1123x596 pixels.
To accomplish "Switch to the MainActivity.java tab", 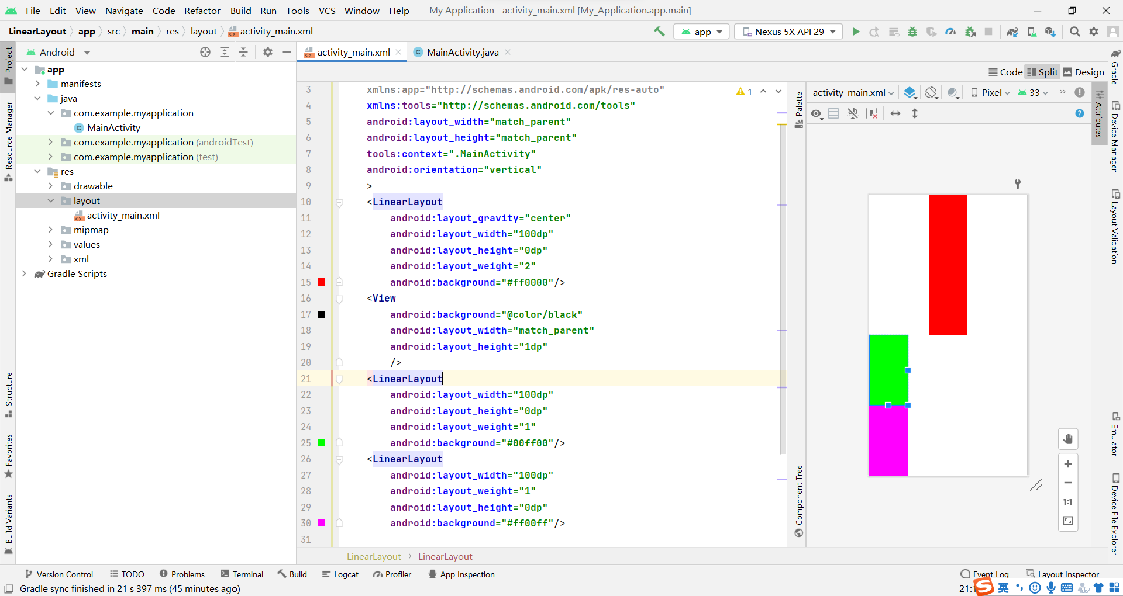I will pos(461,52).
